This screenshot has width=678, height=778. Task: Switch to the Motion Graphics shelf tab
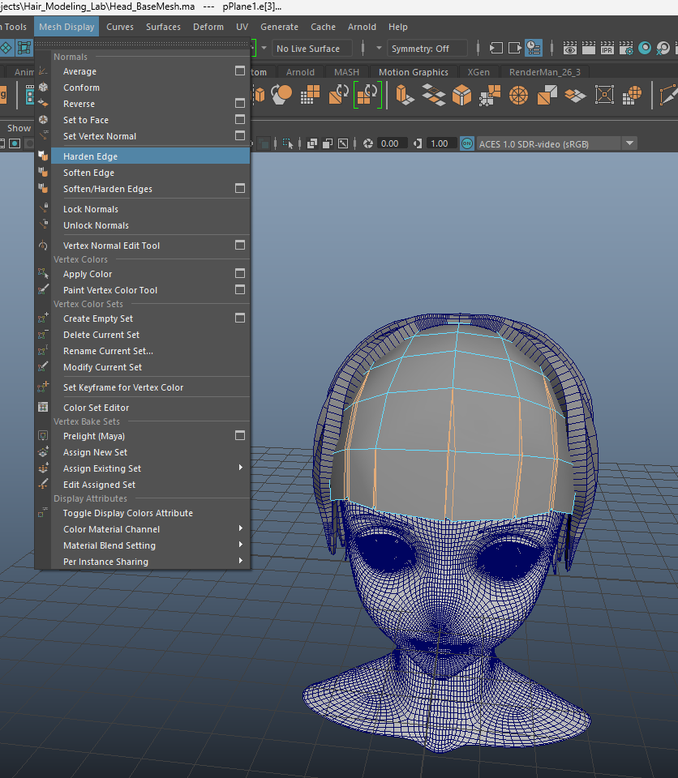pos(414,72)
